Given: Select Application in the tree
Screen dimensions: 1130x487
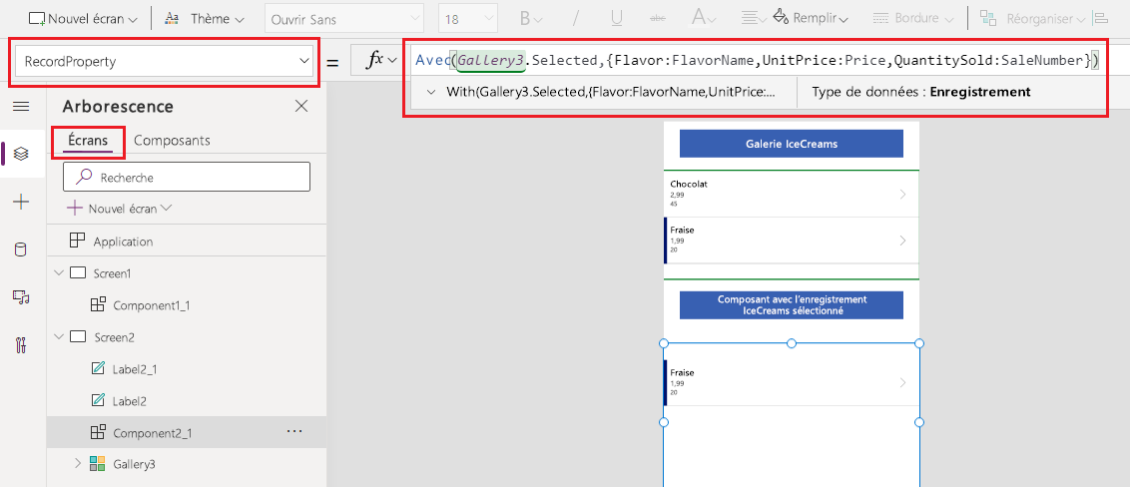Looking at the screenshot, I should coord(123,242).
